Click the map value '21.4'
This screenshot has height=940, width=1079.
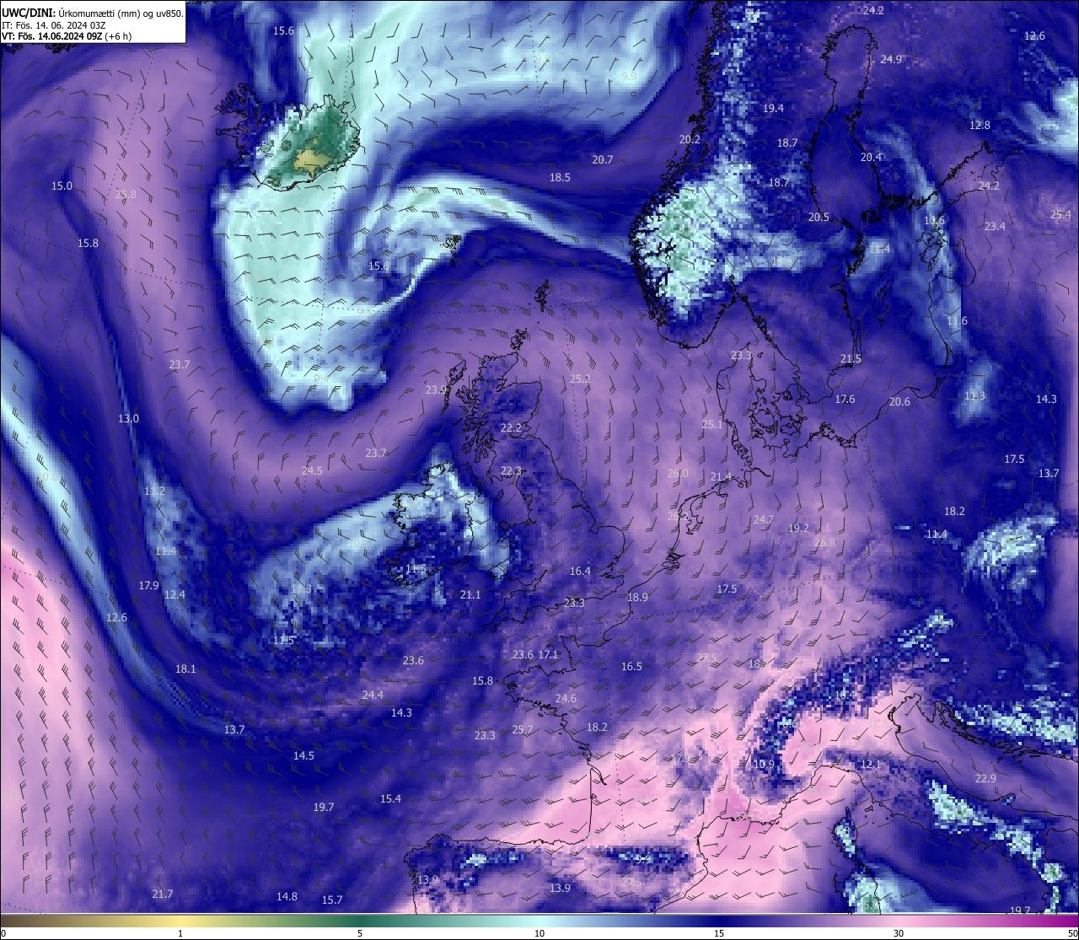point(721,476)
